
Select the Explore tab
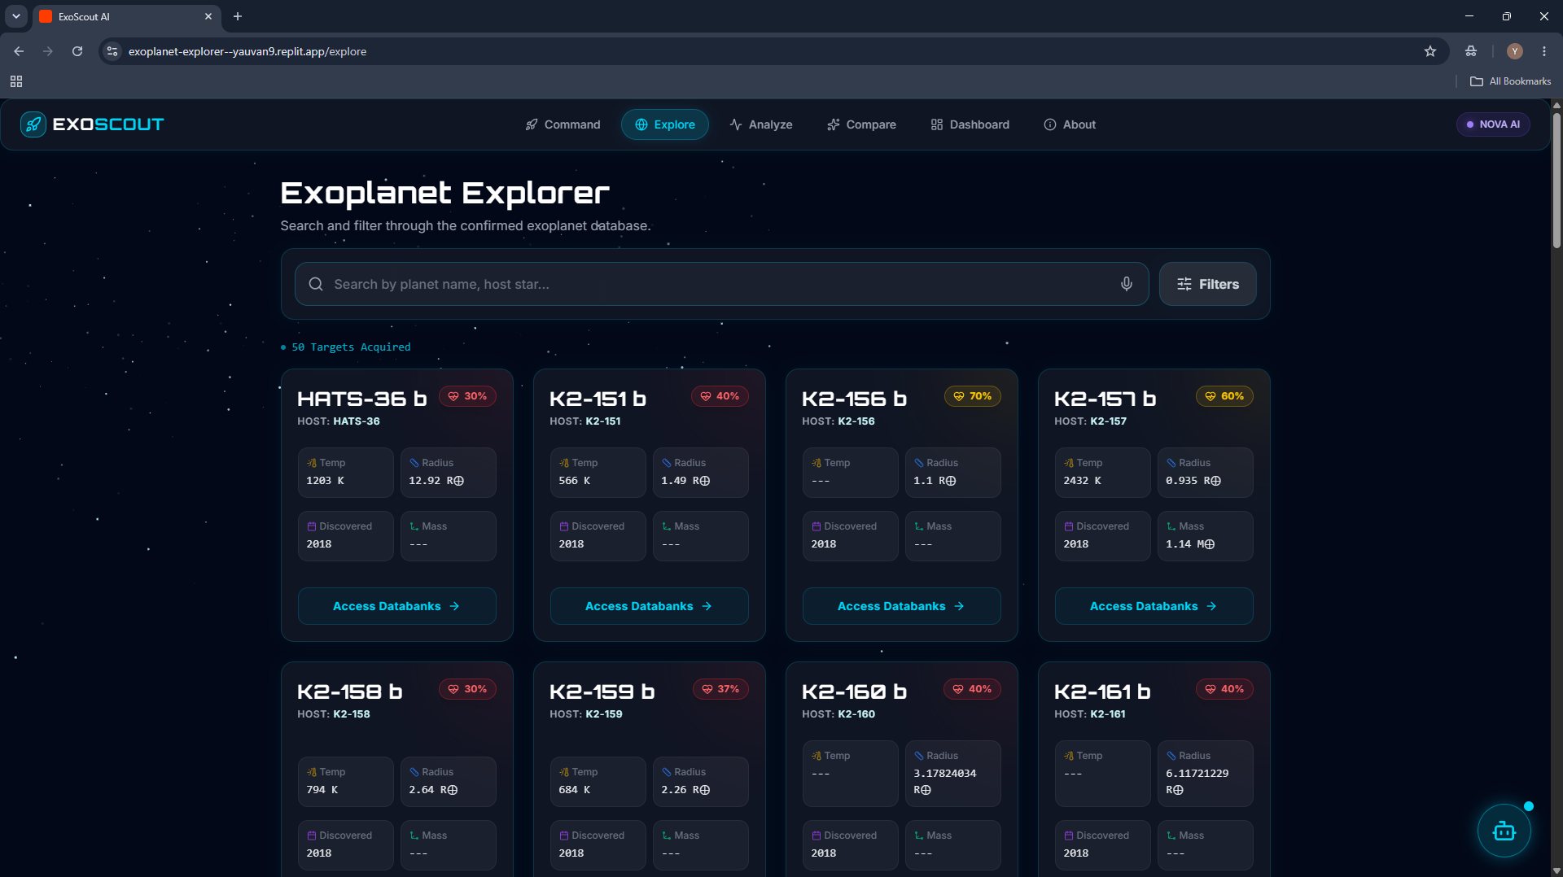coord(665,124)
